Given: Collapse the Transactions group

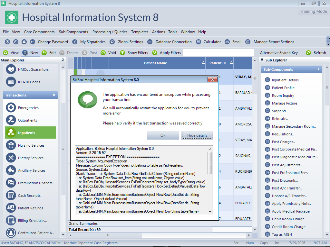Looking at the screenshot, I should 54,95.
